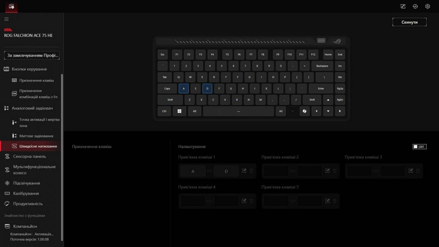Edit key binding 1 with the pencil icon
This screenshot has width=439, height=247.
pyautogui.click(x=244, y=171)
